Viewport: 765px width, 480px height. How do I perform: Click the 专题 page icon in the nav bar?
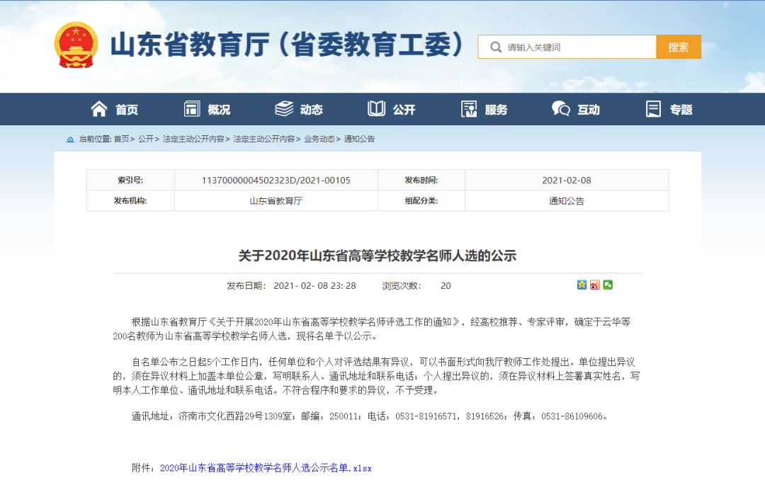[653, 109]
